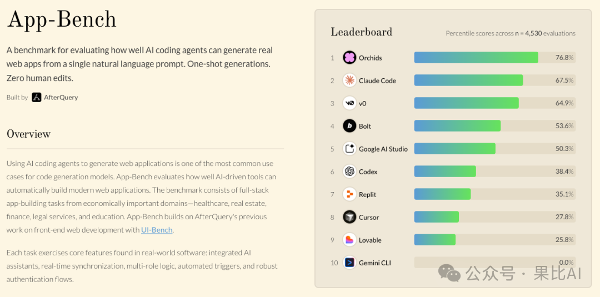This screenshot has height=297, width=600.
Task: Select the Lovable heart icon
Action: coord(349,240)
